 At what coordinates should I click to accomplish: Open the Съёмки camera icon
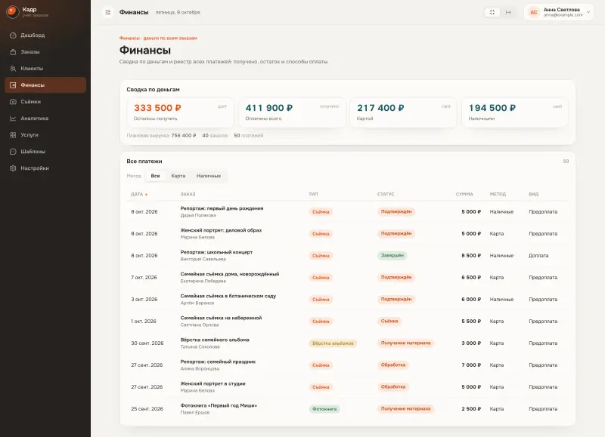13,102
